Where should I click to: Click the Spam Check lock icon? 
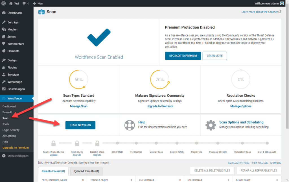[77, 143]
